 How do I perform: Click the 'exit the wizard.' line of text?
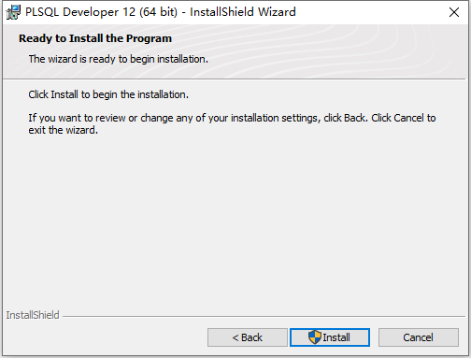point(64,130)
